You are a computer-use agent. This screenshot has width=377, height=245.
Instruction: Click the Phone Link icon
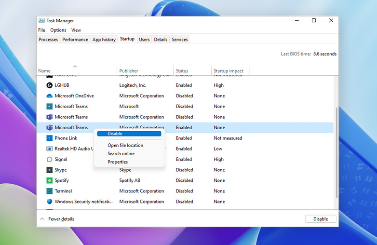point(49,138)
